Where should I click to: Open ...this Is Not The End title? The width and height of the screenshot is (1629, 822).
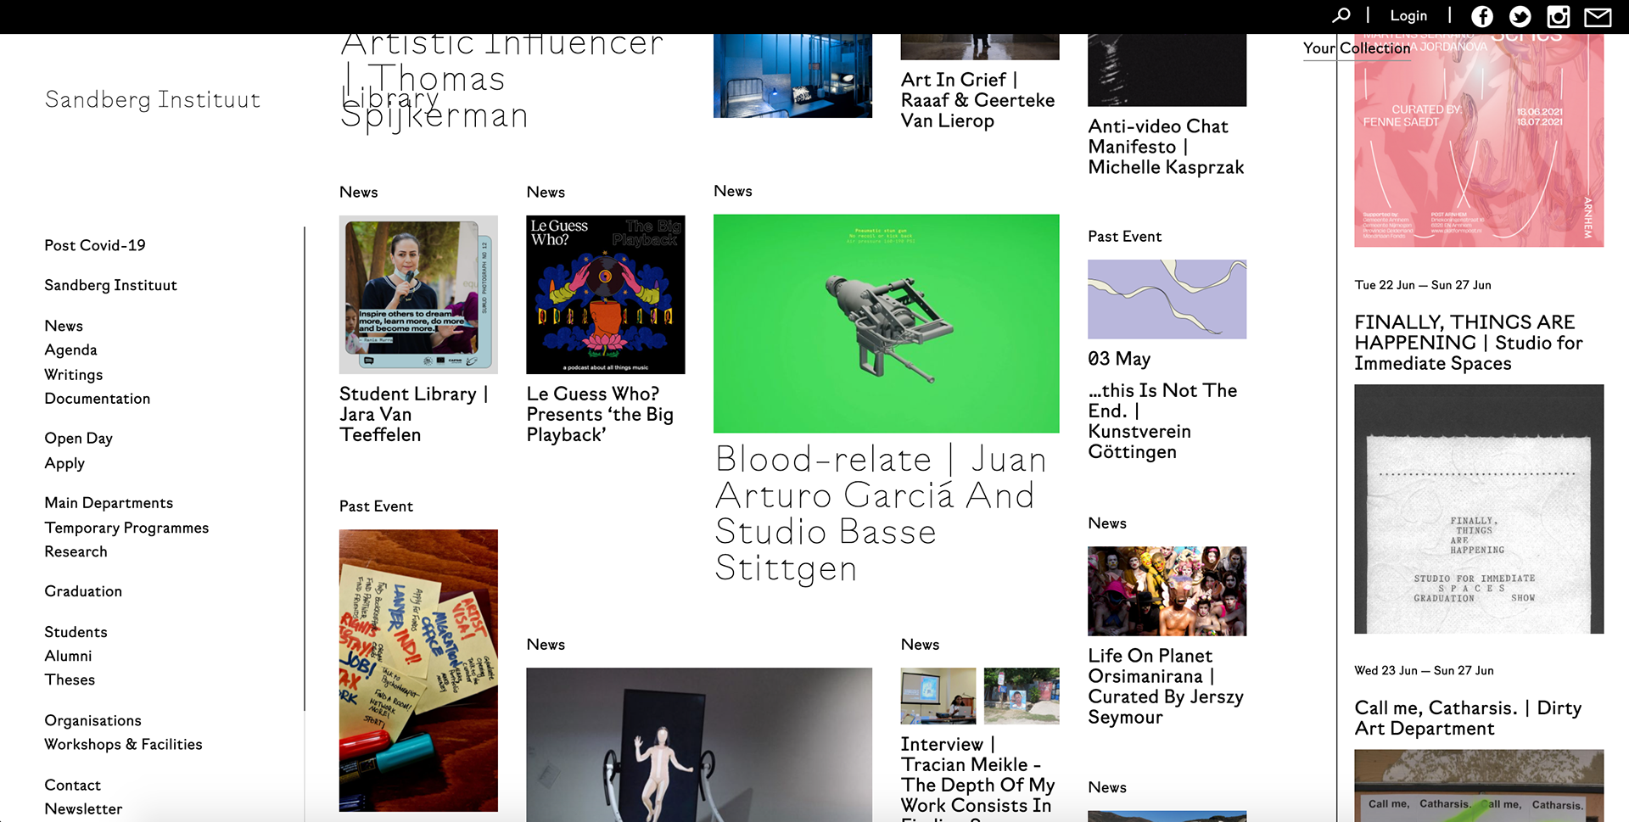(1162, 421)
